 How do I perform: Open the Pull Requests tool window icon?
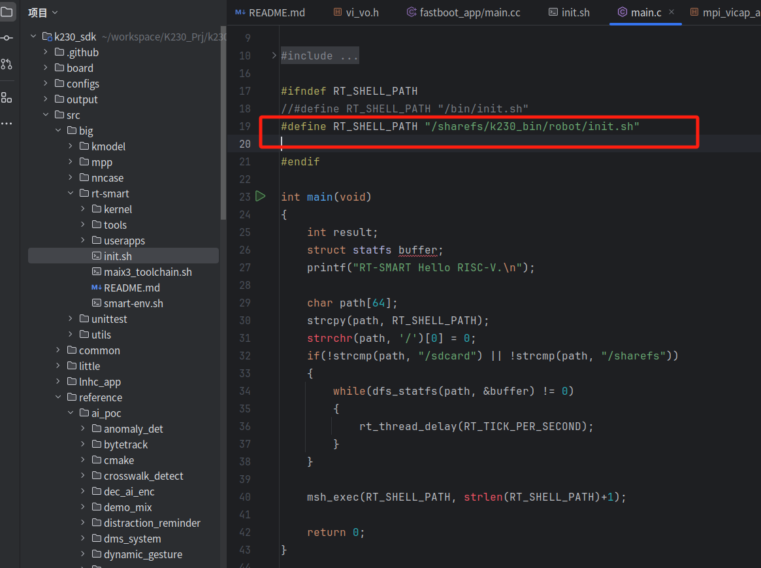7,64
